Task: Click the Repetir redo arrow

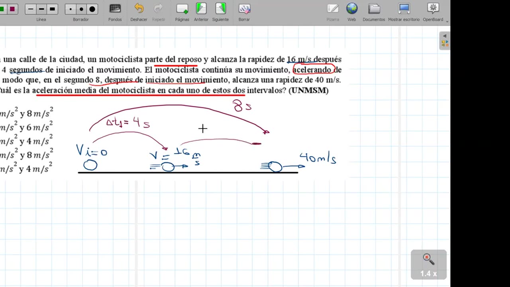Action: point(158,9)
